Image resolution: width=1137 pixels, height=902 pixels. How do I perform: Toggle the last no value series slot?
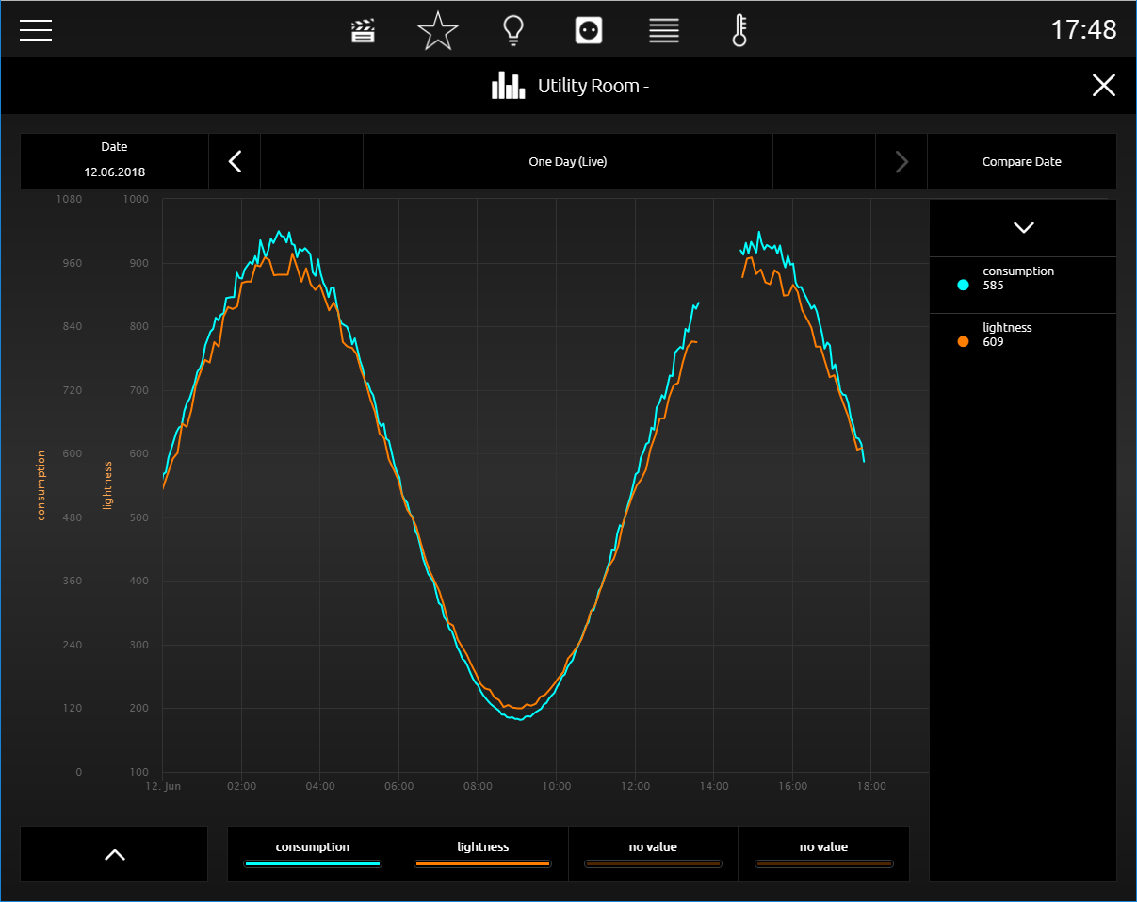coord(823,854)
